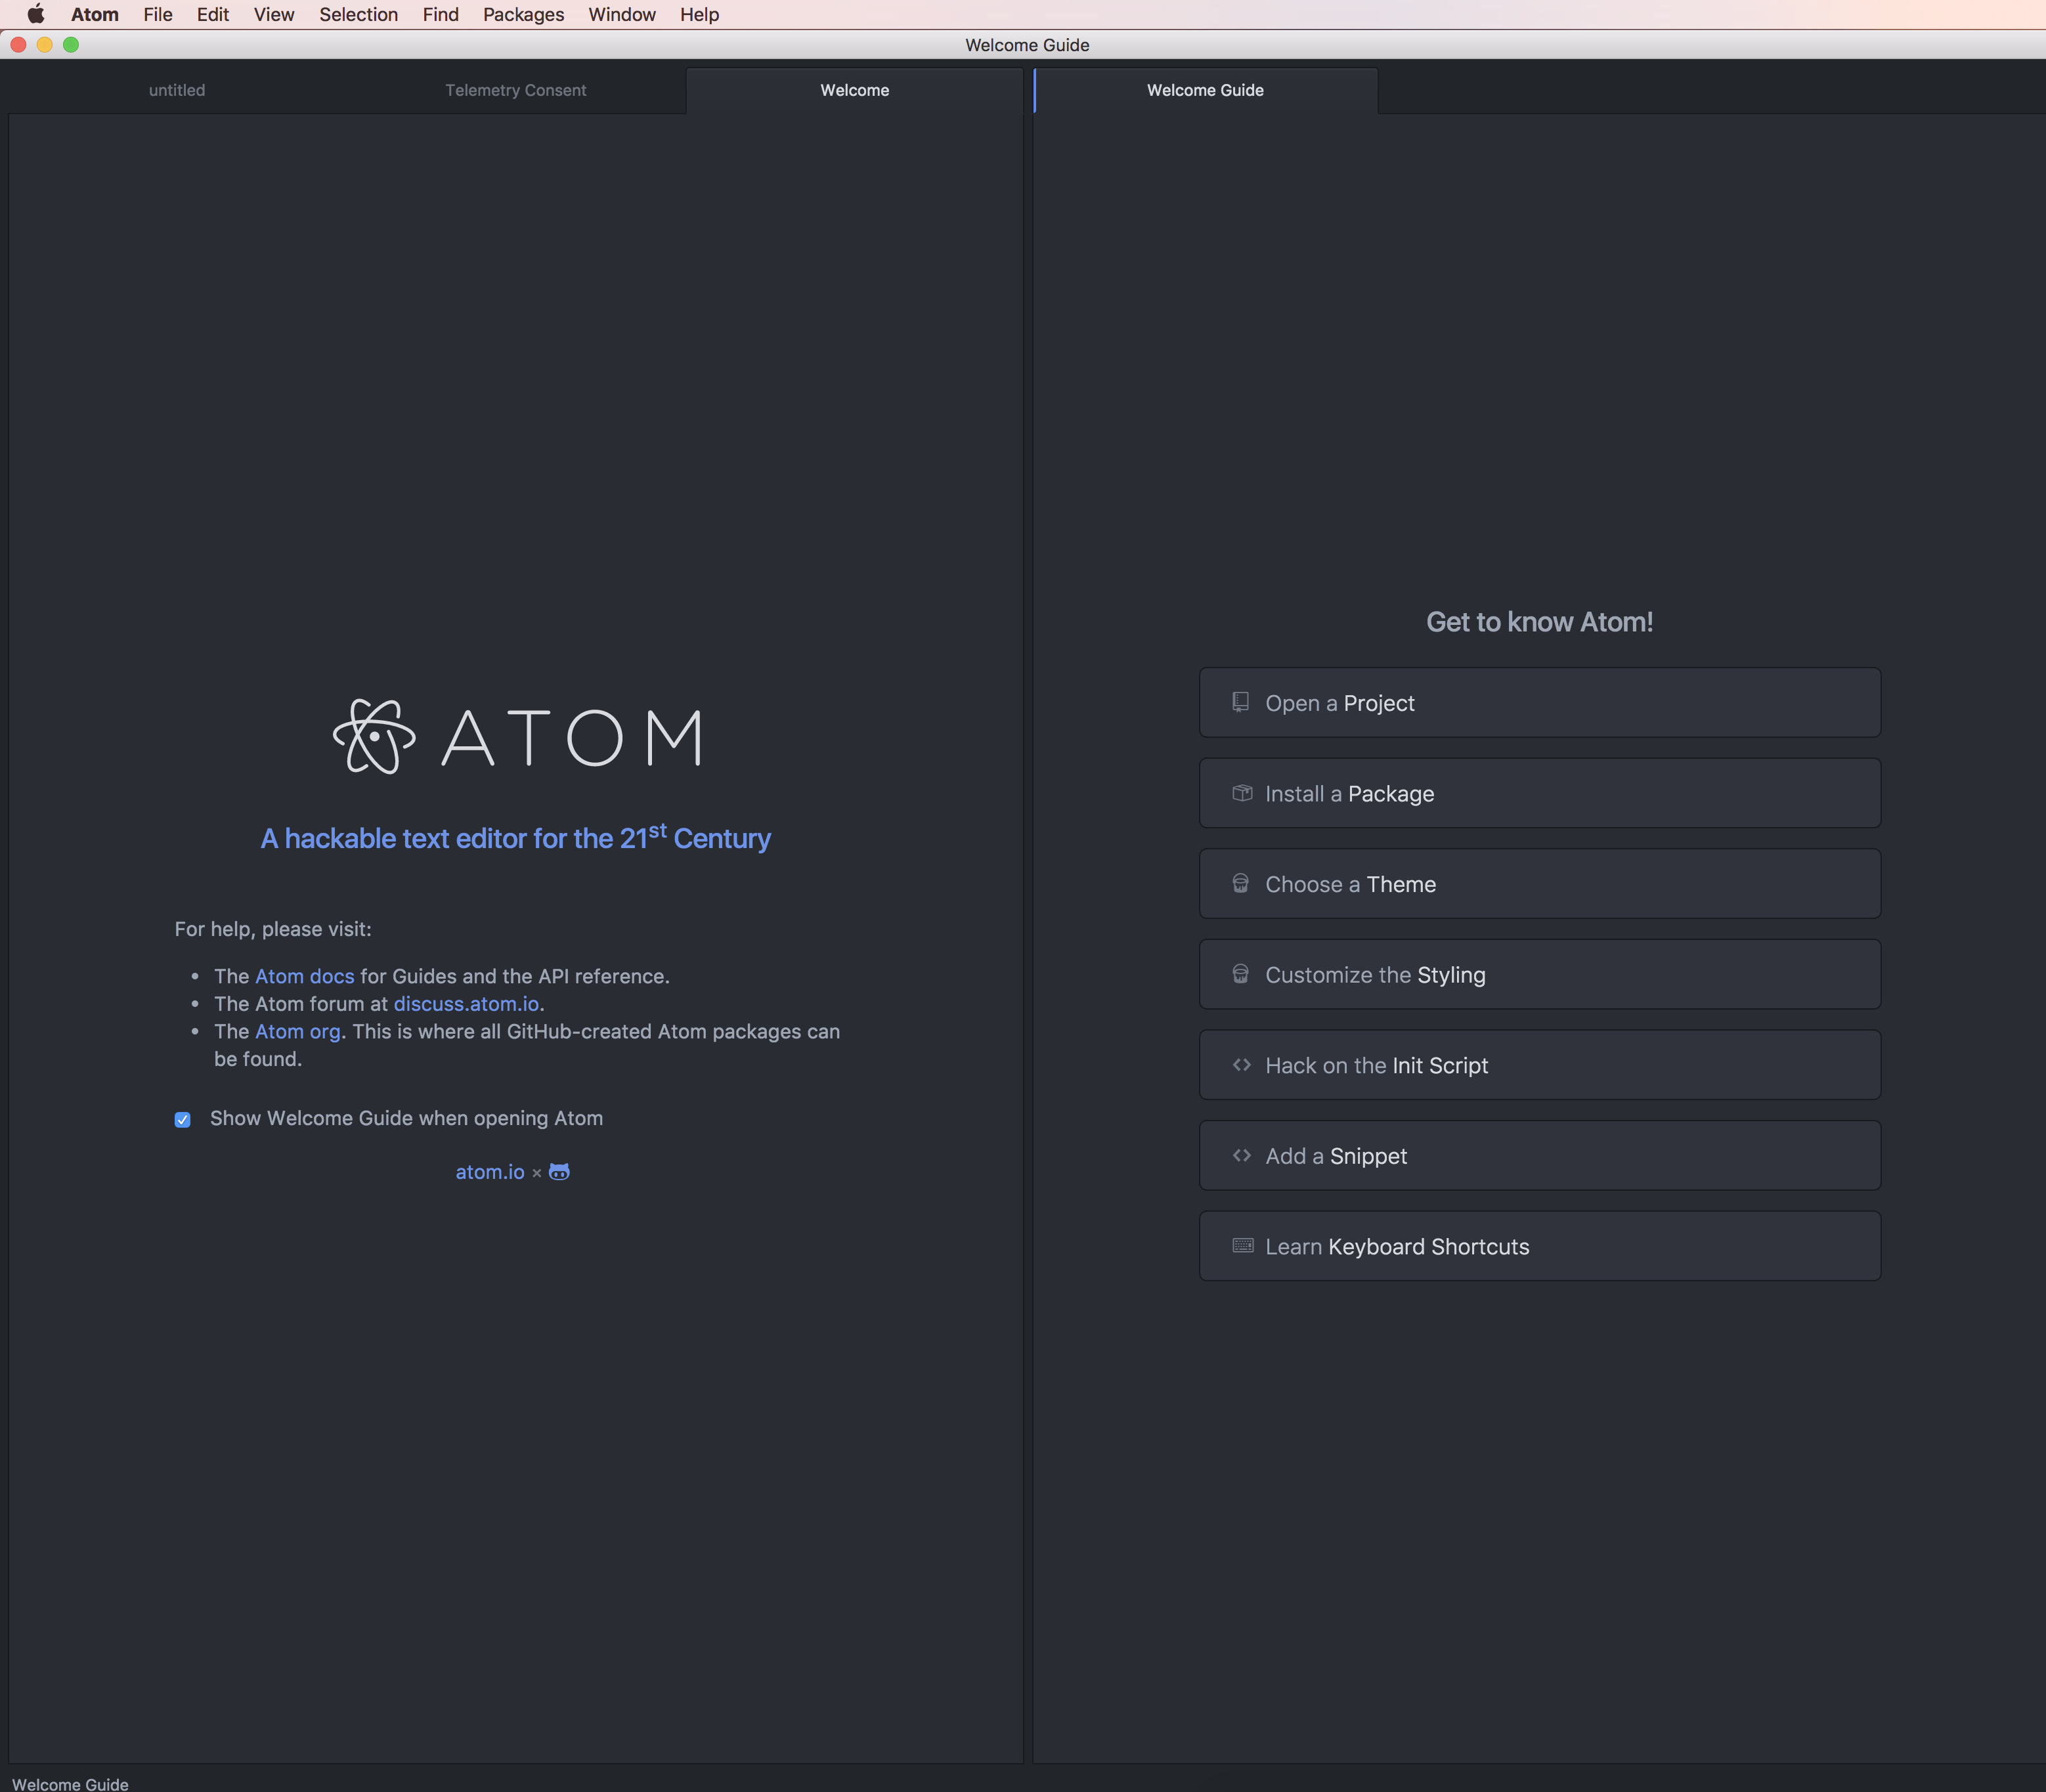Uncheck Show Welcome Guide when opening Atom

pyautogui.click(x=182, y=1120)
